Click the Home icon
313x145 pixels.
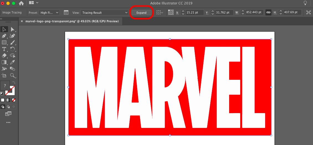coord(21,3)
